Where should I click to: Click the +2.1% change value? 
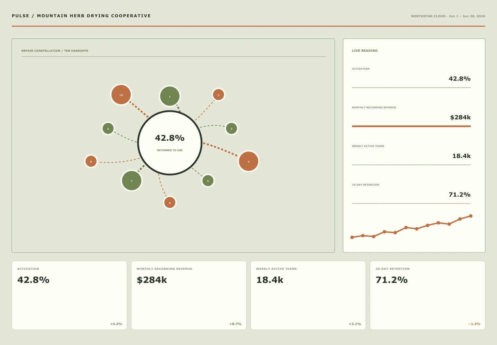pos(355,324)
